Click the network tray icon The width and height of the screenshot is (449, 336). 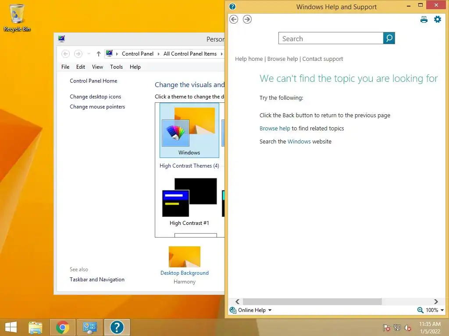tap(397, 328)
